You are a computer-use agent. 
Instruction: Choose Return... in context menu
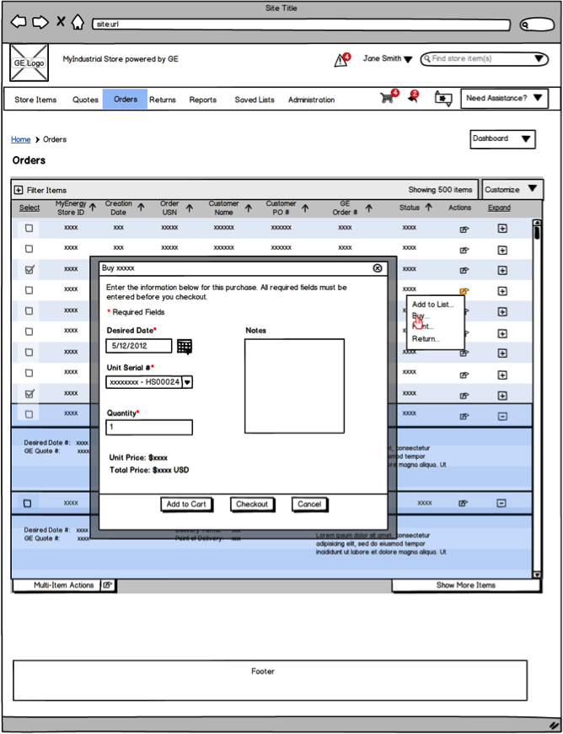click(426, 339)
